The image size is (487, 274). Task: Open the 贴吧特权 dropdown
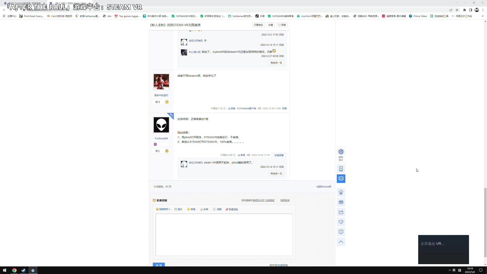163,209
